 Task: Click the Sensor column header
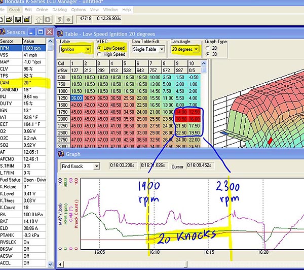point(11,41)
